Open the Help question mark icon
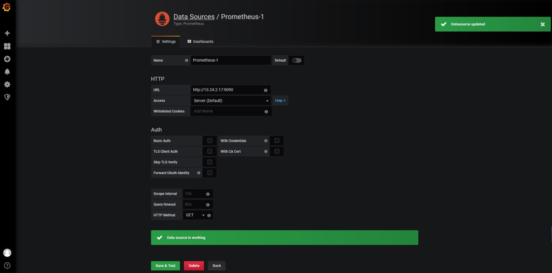The height and width of the screenshot is (273, 552). (x=7, y=266)
